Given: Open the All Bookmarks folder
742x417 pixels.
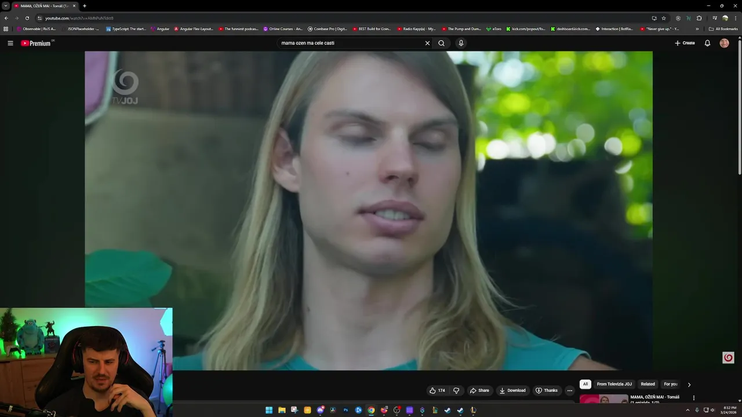Looking at the screenshot, I should point(723,28).
